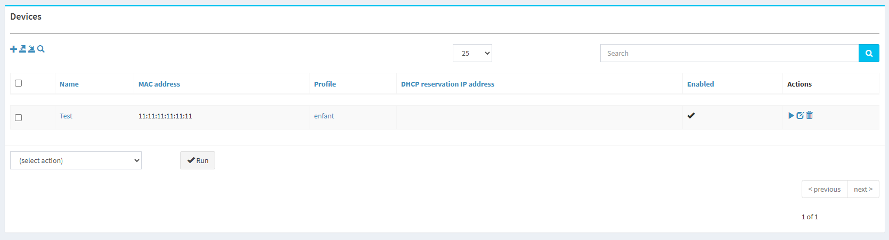Click the '1 of 1' page indicator

(x=810, y=217)
